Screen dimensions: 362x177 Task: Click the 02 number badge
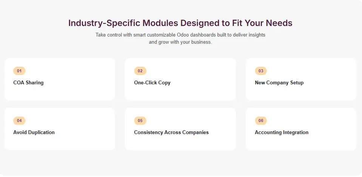tap(140, 71)
